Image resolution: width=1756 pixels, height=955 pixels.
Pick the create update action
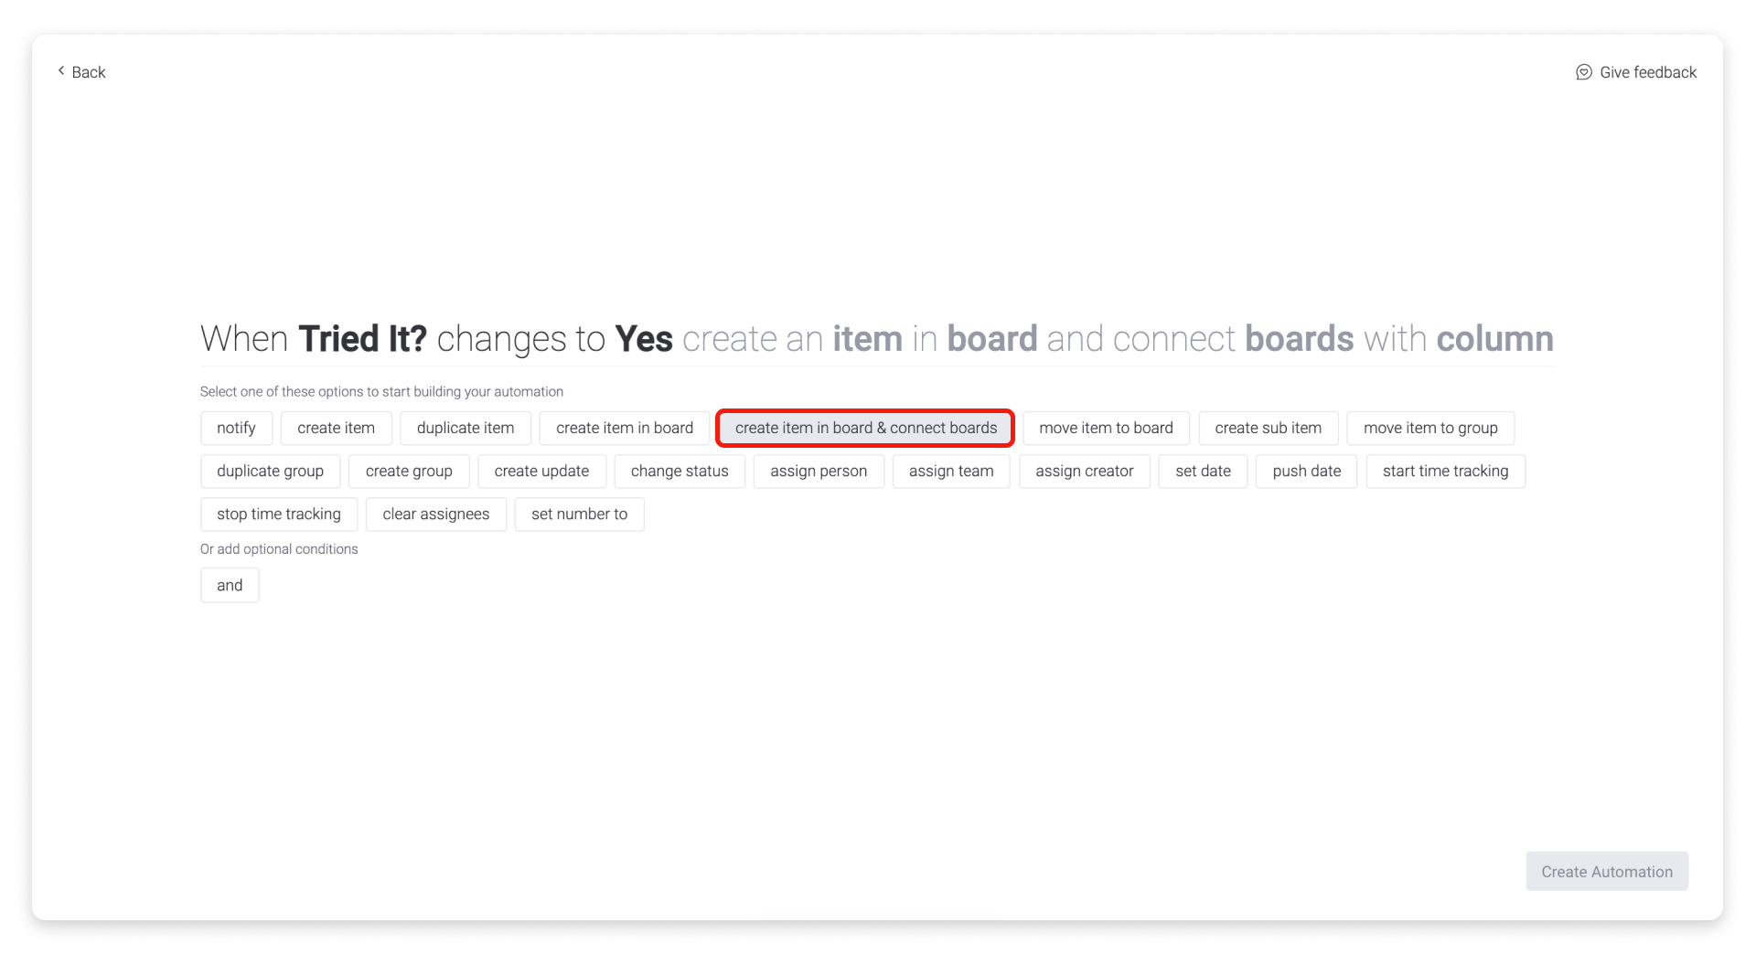pyautogui.click(x=541, y=472)
